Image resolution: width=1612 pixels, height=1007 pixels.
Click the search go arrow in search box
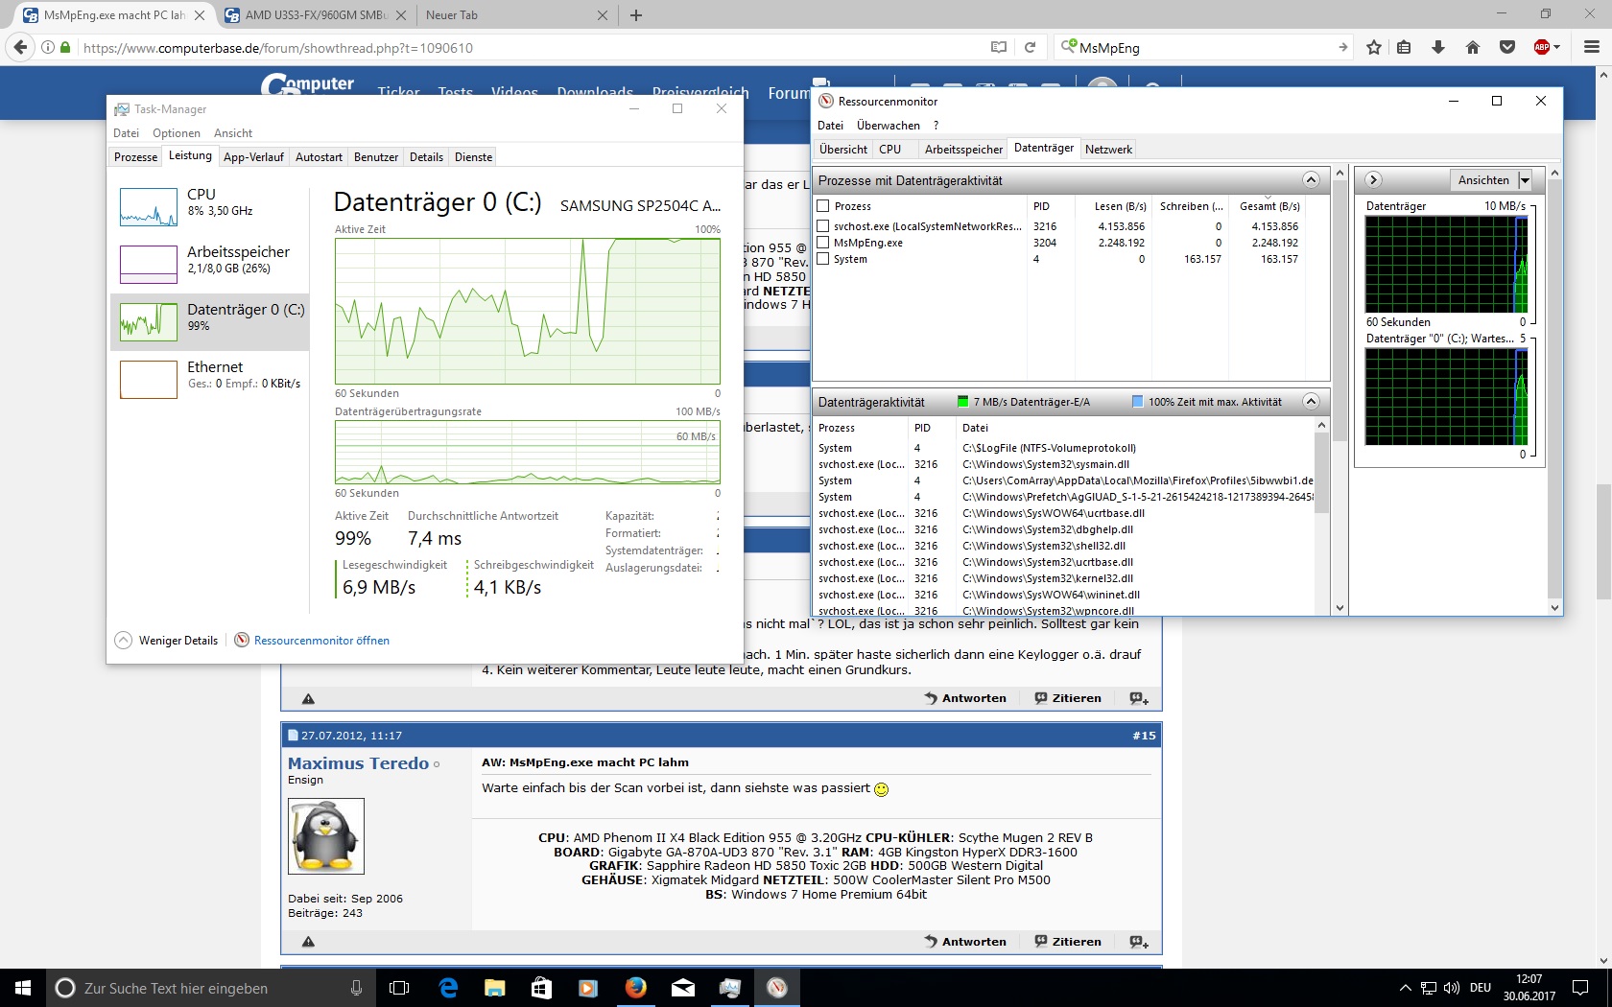pos(1342,47)
